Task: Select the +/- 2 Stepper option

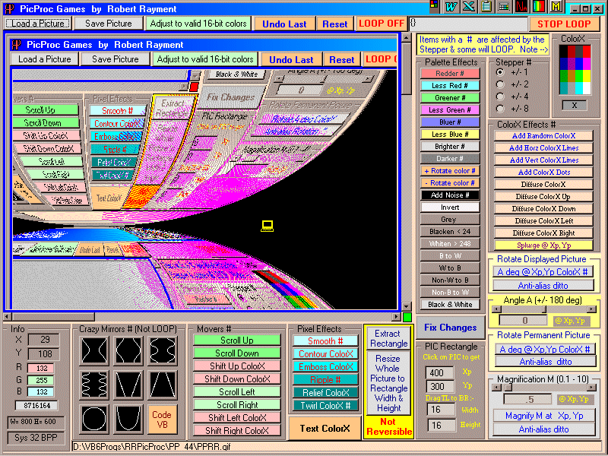Action: (499, 84)
